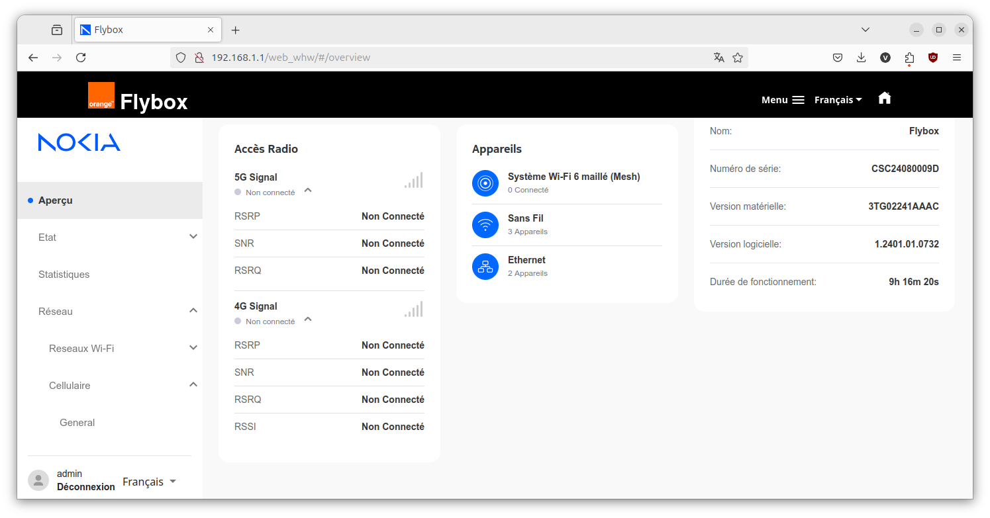This screenshot has height=518, width=990.
Task: Collapse the 4G Signal details chevron
Action: point(308,320)
